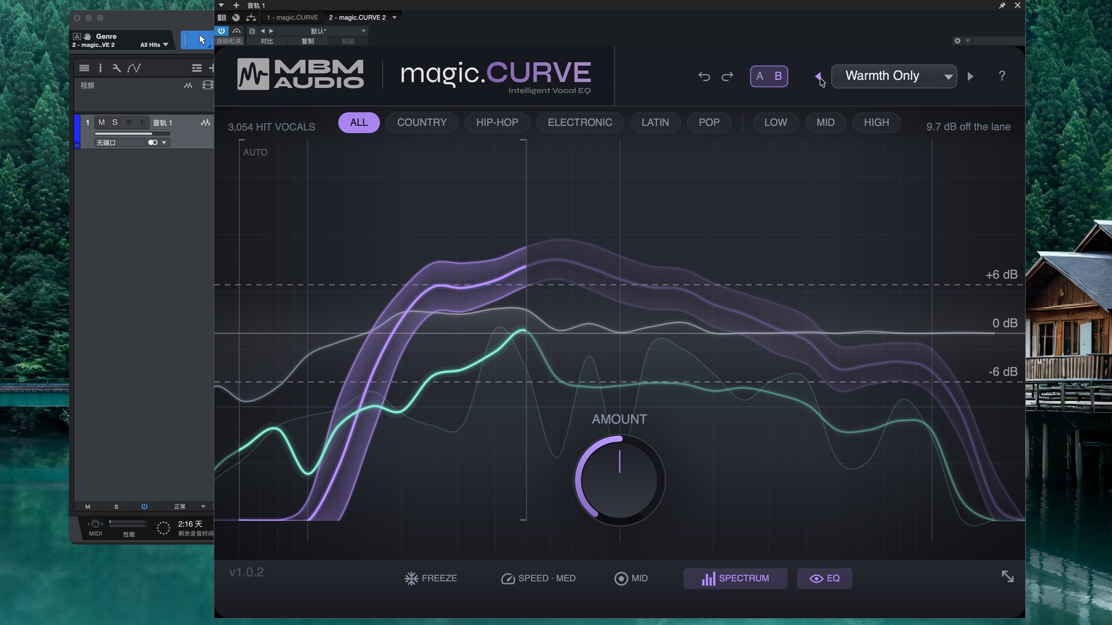
Task: Solo track 音轨 1 with the S button
Action: 115,122
